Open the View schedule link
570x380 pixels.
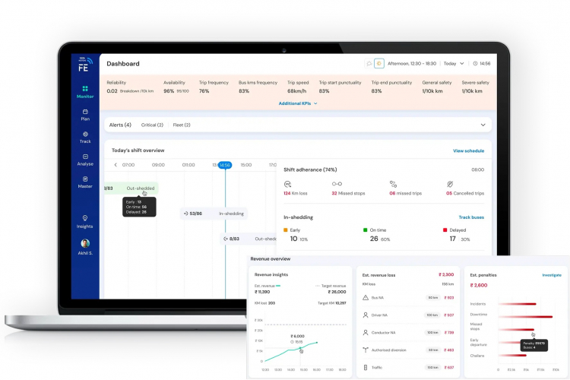tap(468, 150)
